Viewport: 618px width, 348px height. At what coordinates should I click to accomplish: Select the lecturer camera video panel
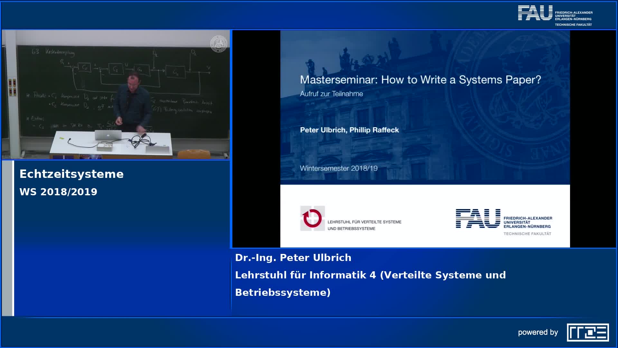coord(116,95)
